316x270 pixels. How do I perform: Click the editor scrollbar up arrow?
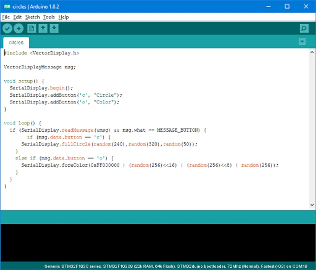(x=312, y=52)
